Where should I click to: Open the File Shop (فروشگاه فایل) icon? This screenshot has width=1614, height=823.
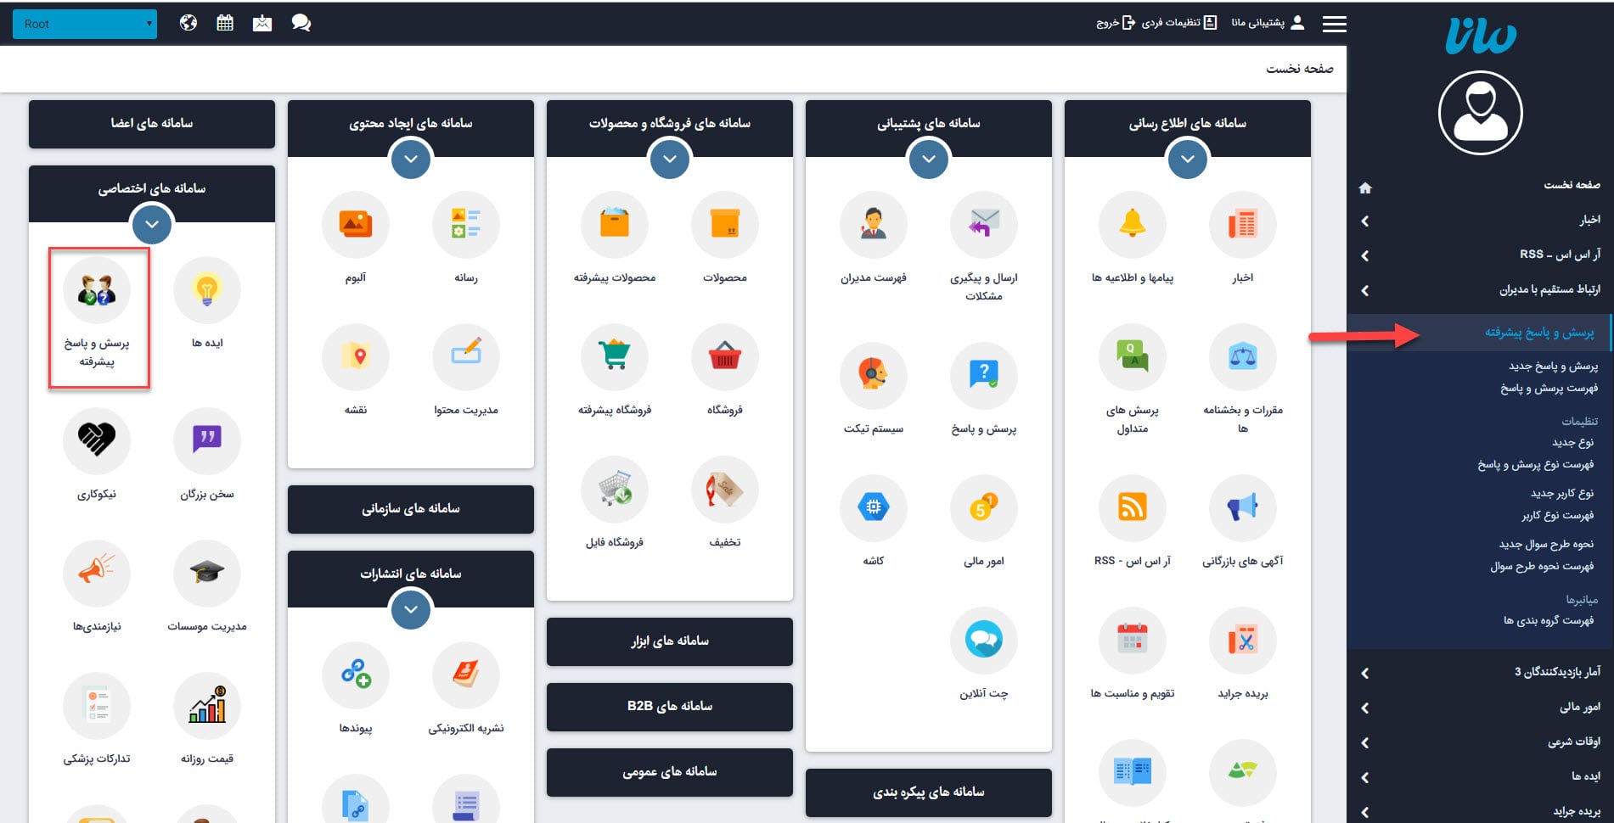pyautogui.click(x=614, y=490)
